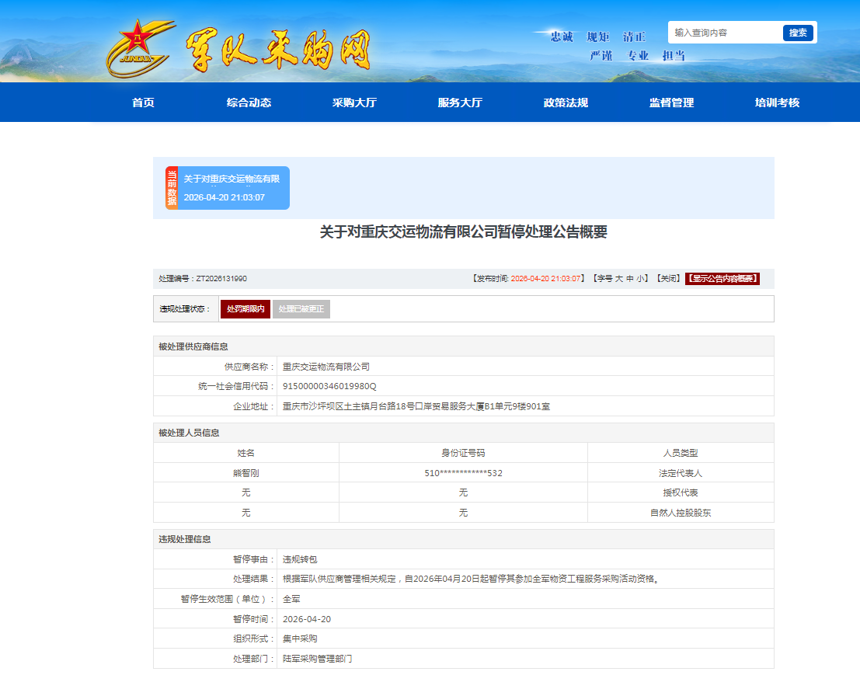Go to the 培训考核 menu item
This screenshot has width=860, height=696.
[x=777, y=103]
